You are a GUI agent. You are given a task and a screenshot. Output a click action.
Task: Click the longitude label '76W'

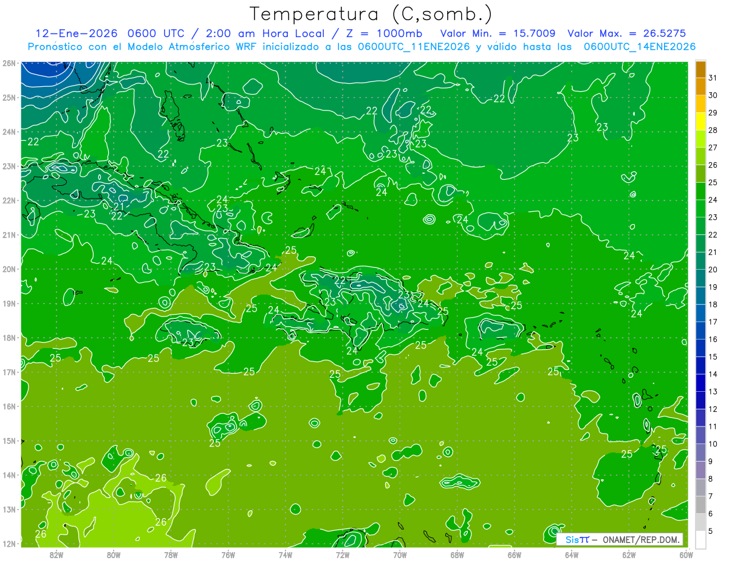[228, 554]
